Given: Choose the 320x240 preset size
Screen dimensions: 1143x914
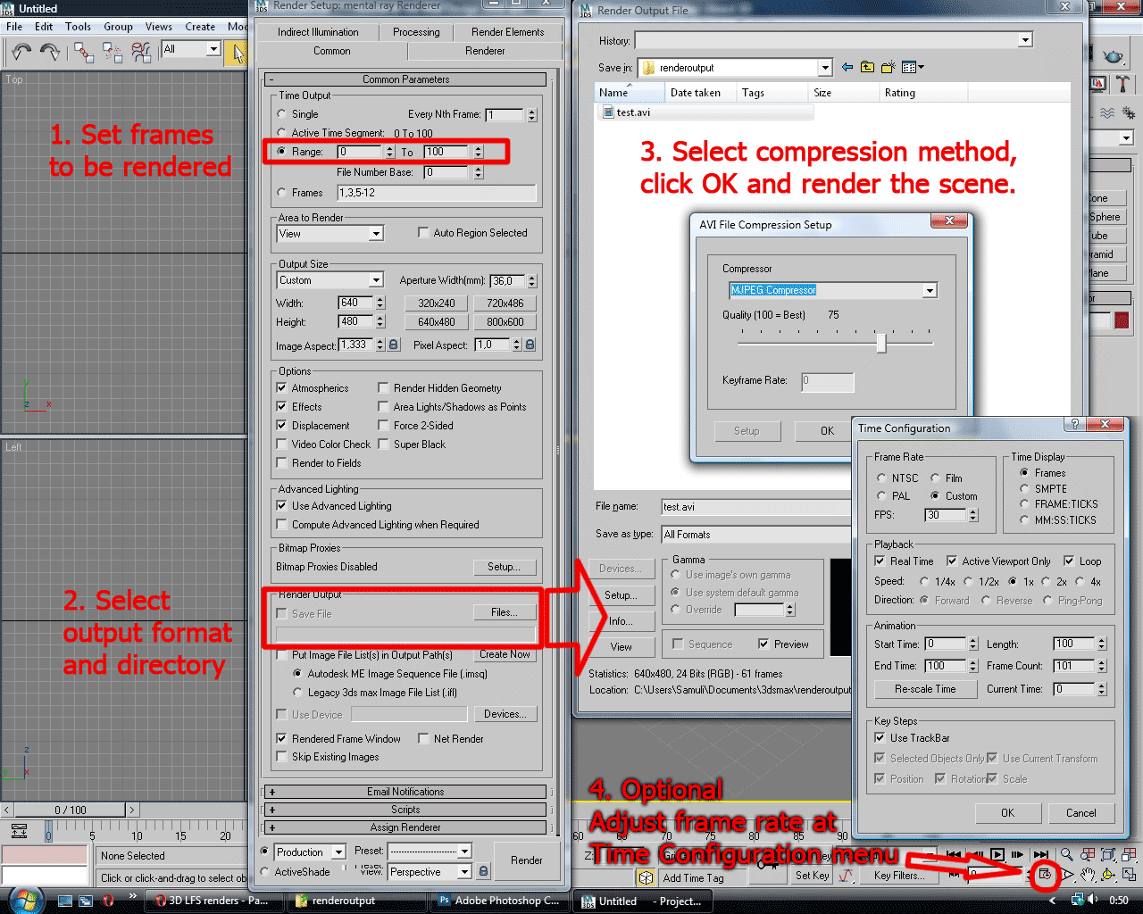Looking at the screenshot, I should (437, 303).
